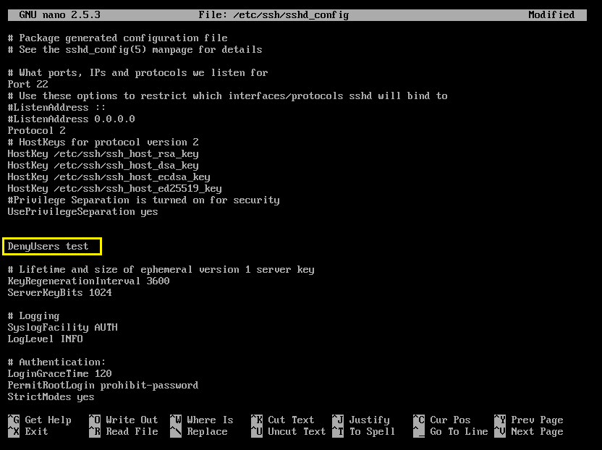Click the ^W Where Is shortcut
Screen dimensions: 602x450
click(201, 420)
